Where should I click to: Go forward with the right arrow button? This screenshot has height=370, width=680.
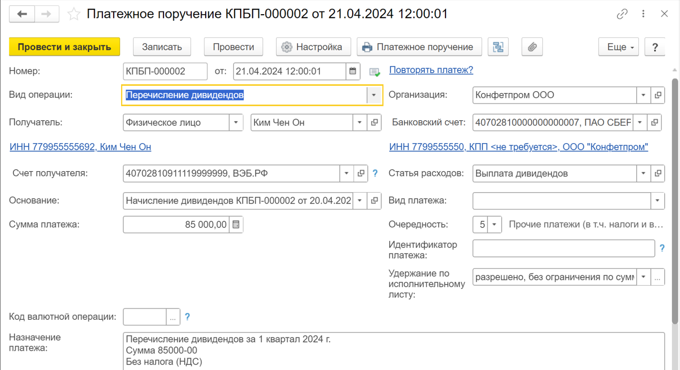point(46,14)
